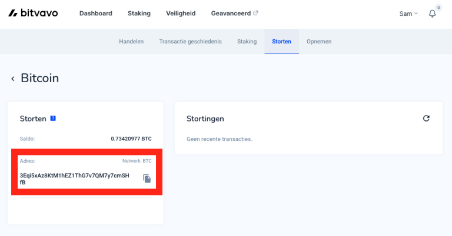Viewport: 452px width, 236px height.
Task: Click the Netwerk: BTC label
Action: [x=137, y=161]
